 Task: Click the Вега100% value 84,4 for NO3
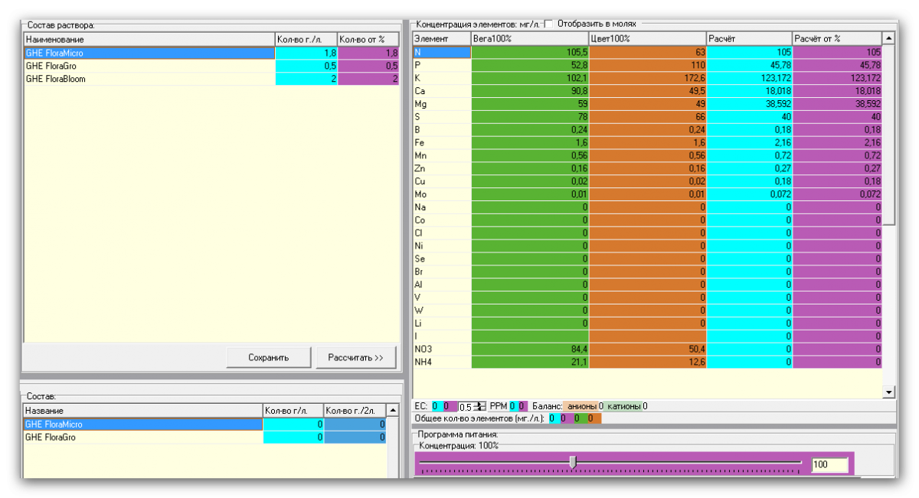[530, 349]
